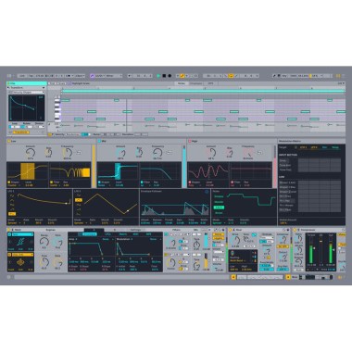Open the Low band Shaper type dropdown
This screenshot has height=352, width=352.
pos(15,185)
